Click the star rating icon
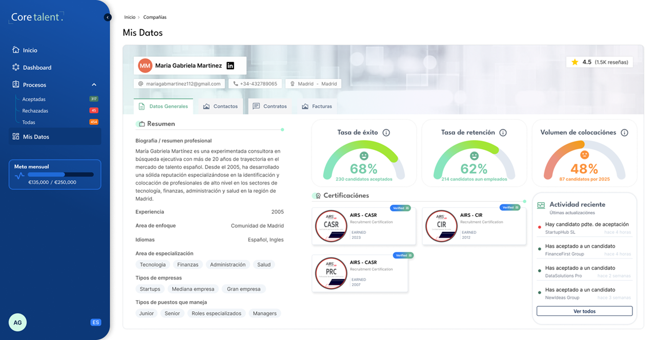Viewport: 656px width, 340px height. pos(575,62)
